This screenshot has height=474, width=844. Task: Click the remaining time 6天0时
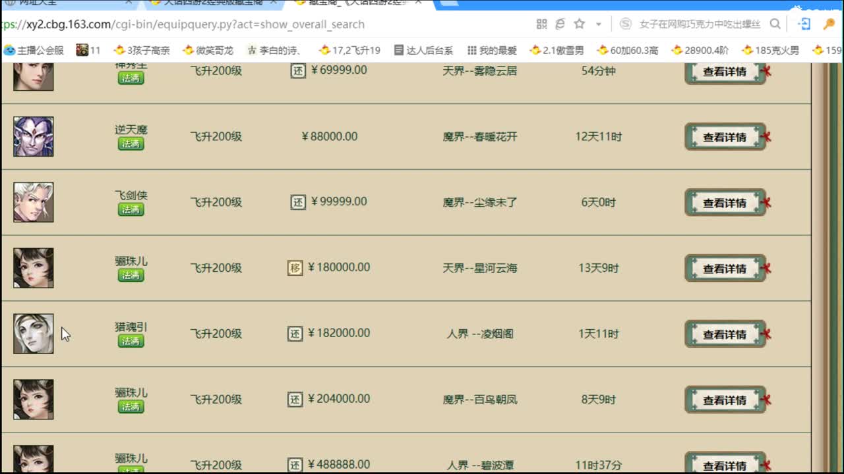(x=599, y=203)
